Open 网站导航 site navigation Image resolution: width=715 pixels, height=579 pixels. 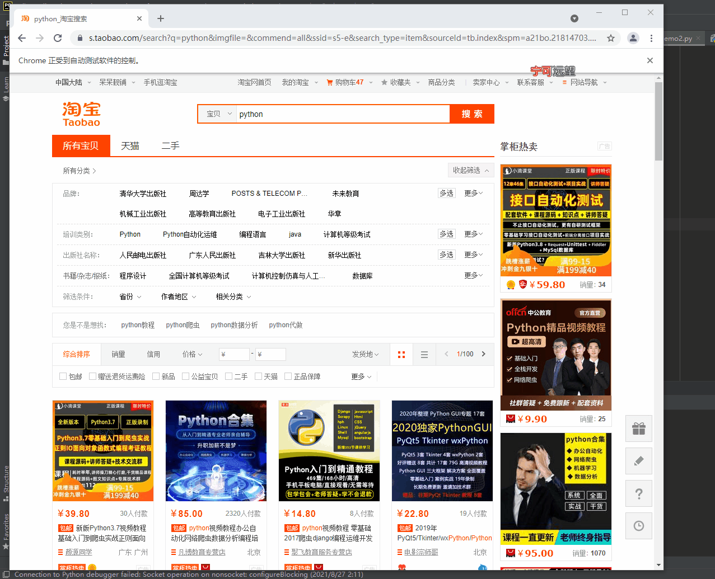pos(585,82)
